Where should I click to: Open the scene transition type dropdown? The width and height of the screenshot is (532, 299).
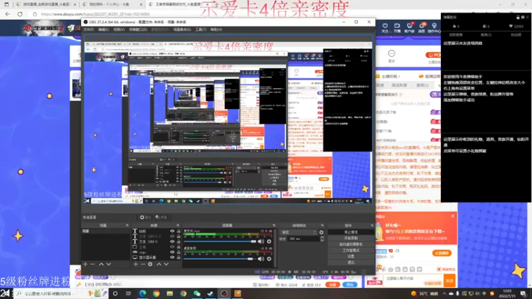tap(299, 233)
